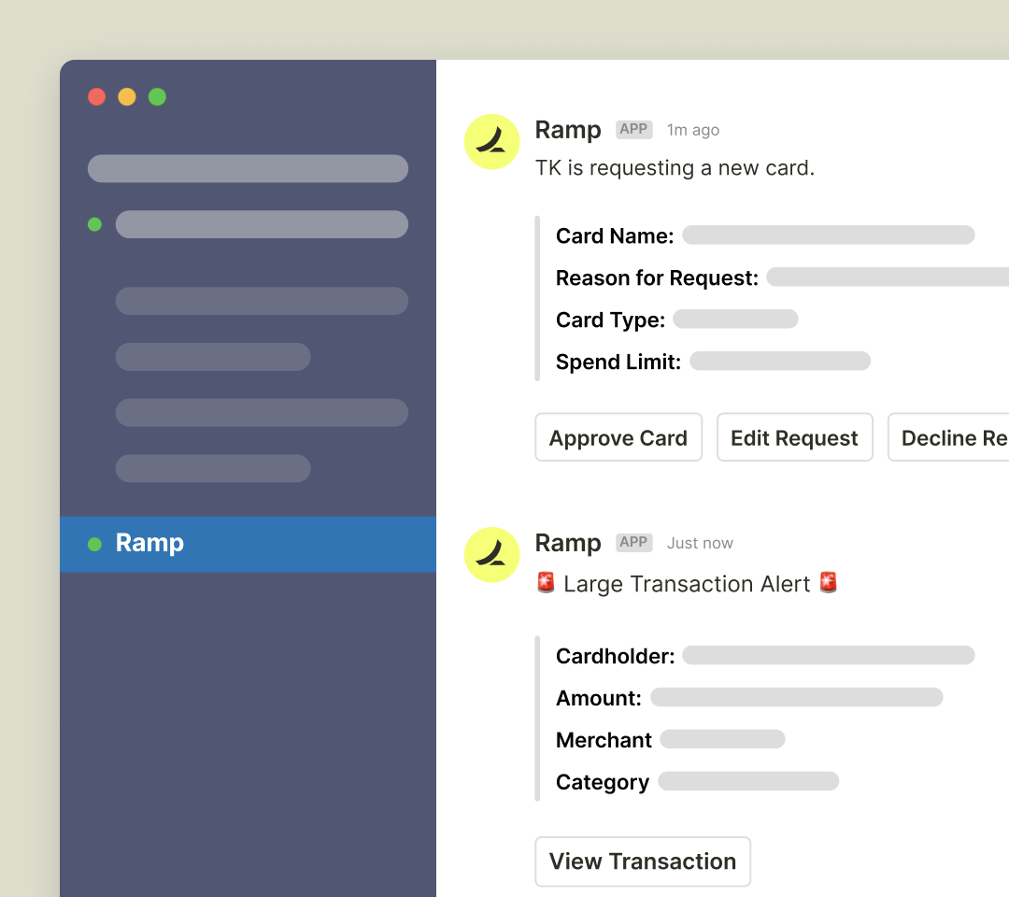Click the 'Amount:' label

coord(599,698)
